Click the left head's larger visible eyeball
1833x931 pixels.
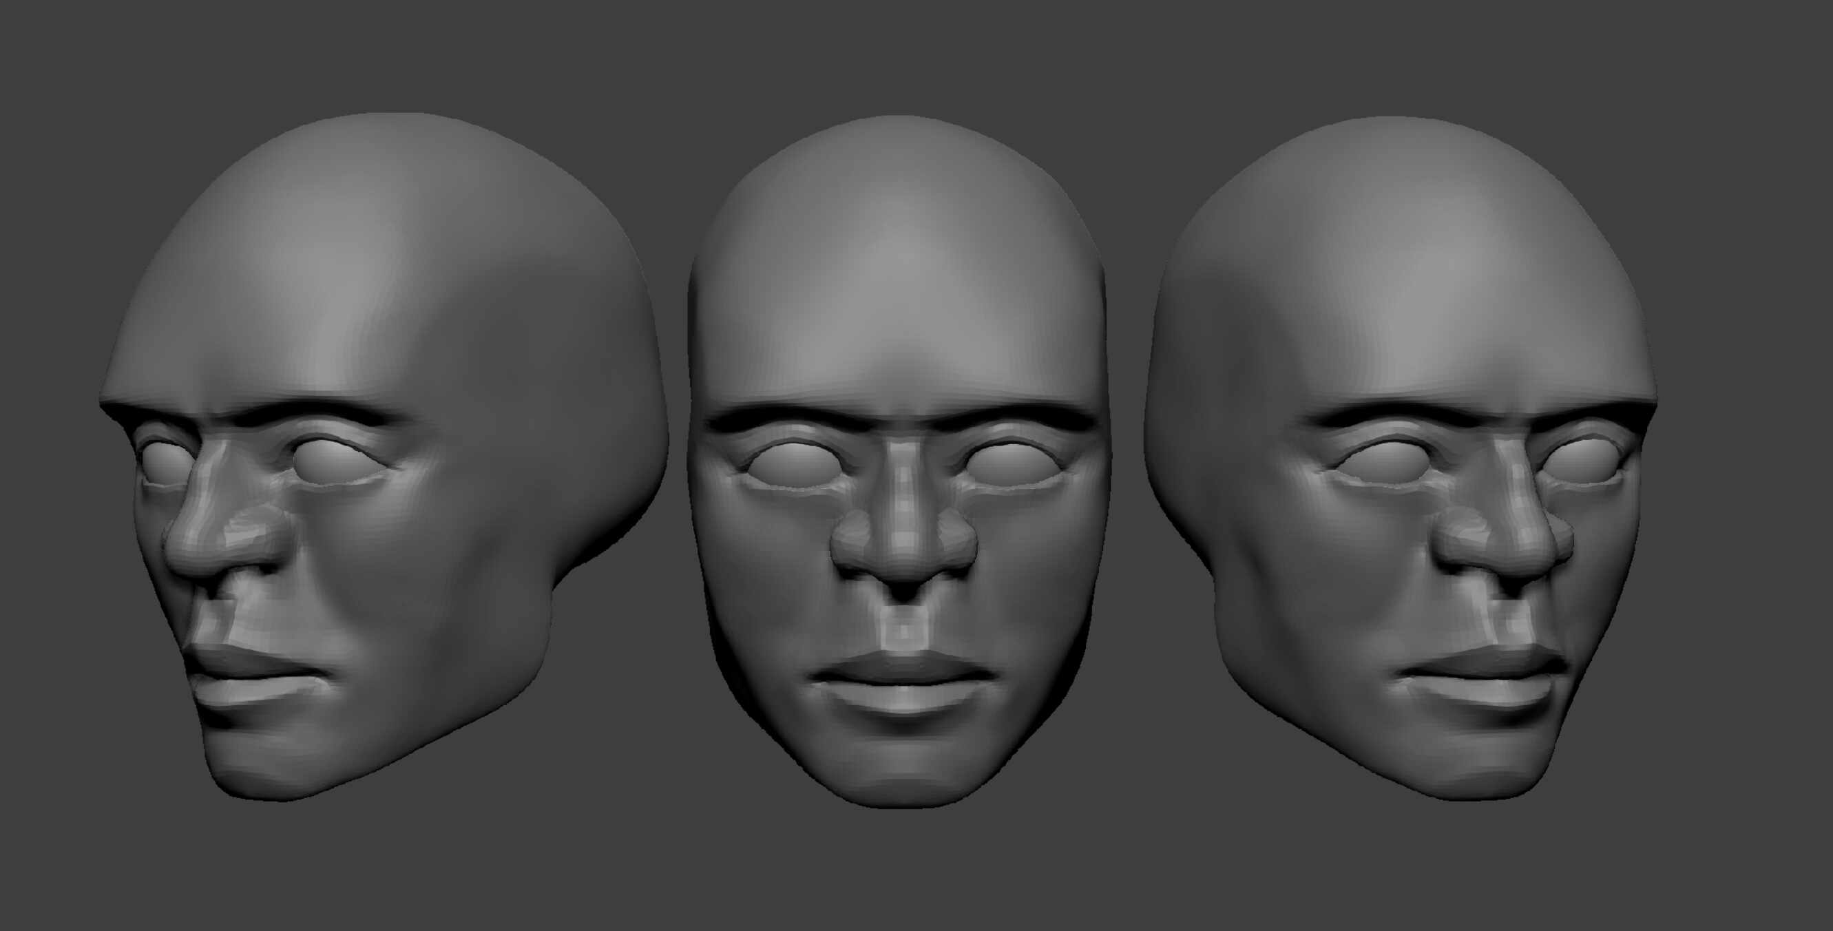pyautogui.click(x=336, y=463)
